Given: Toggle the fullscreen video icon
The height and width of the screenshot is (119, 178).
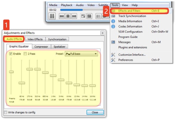Looking at the screenshot, I should pos(83,16).
